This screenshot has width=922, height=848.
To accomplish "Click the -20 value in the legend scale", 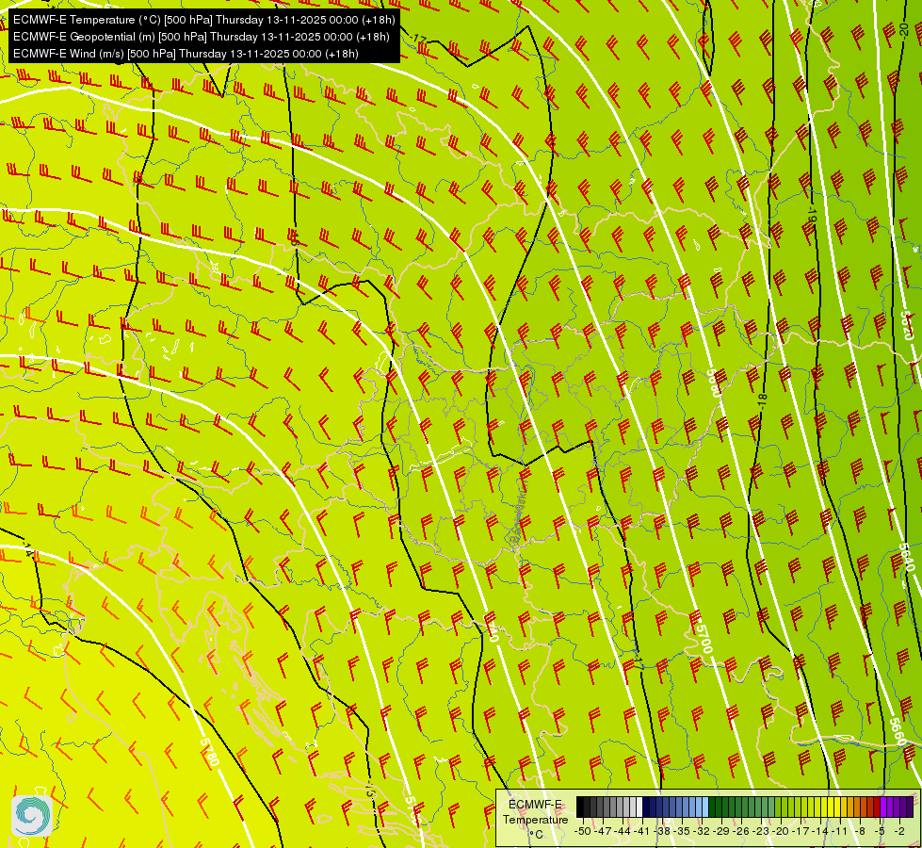I will [x=781, y=831].
